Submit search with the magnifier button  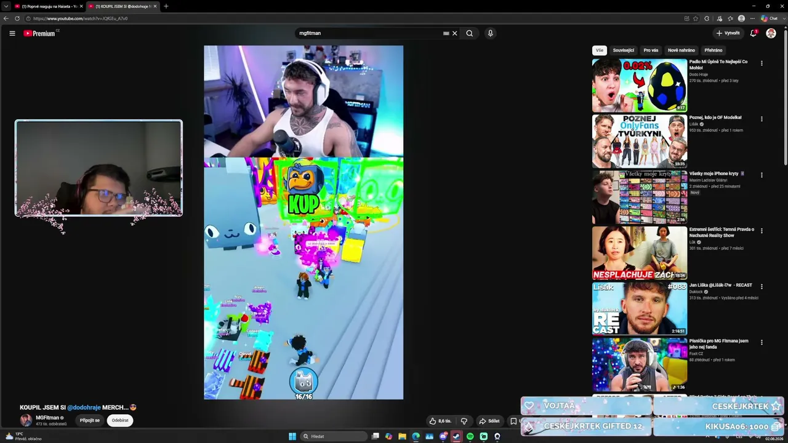[470, 33]
